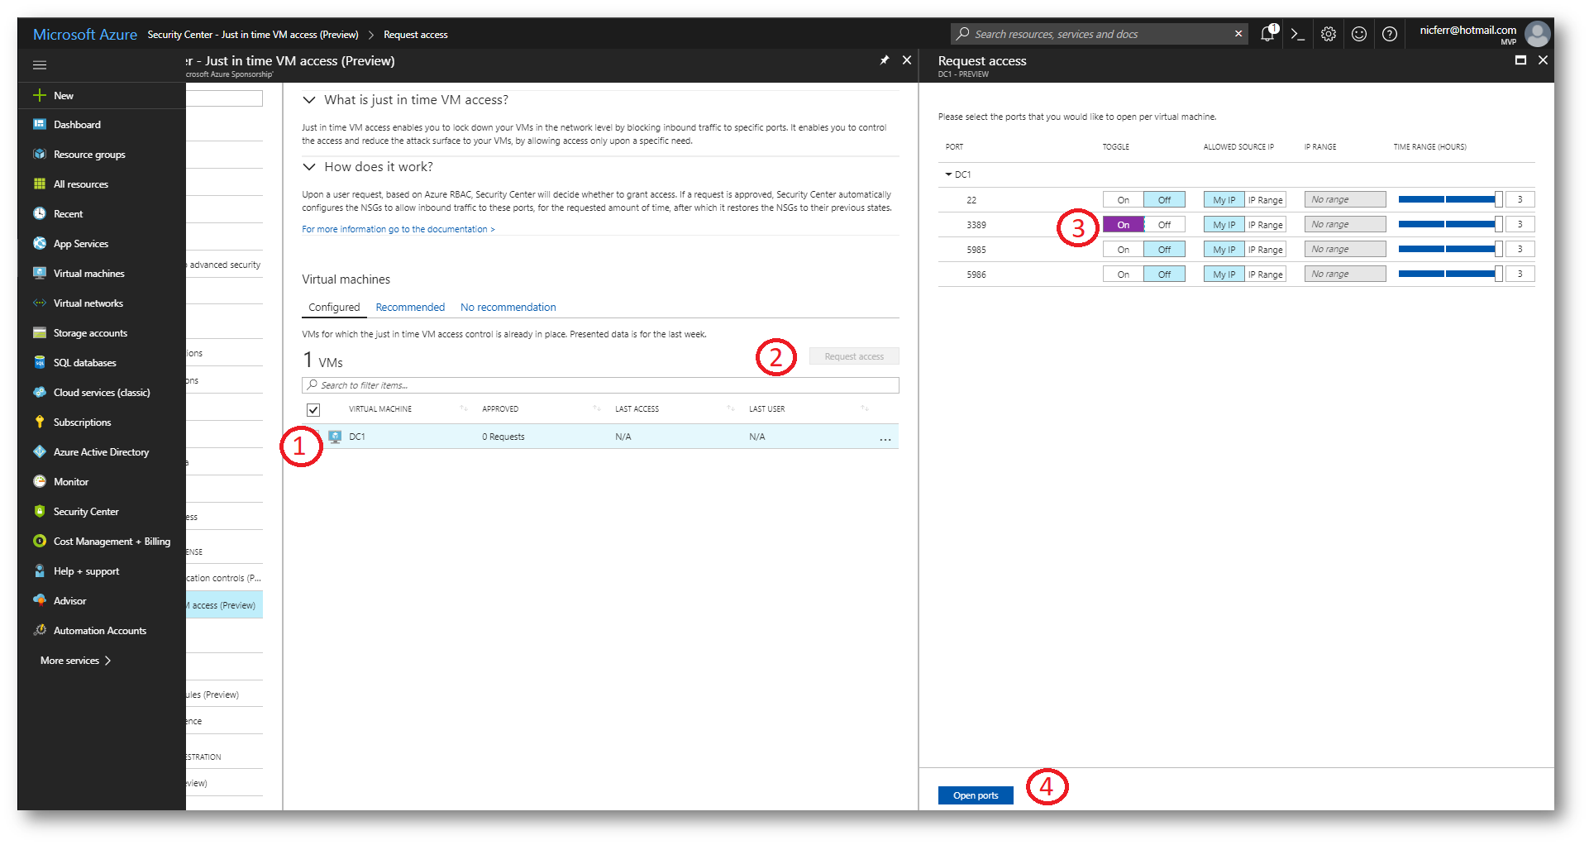
Task: Adjust port 5986 time range slider
Action: pos(1450,274)
